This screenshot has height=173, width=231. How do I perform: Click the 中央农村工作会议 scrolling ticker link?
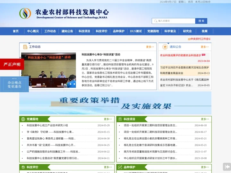click(200, 39)
